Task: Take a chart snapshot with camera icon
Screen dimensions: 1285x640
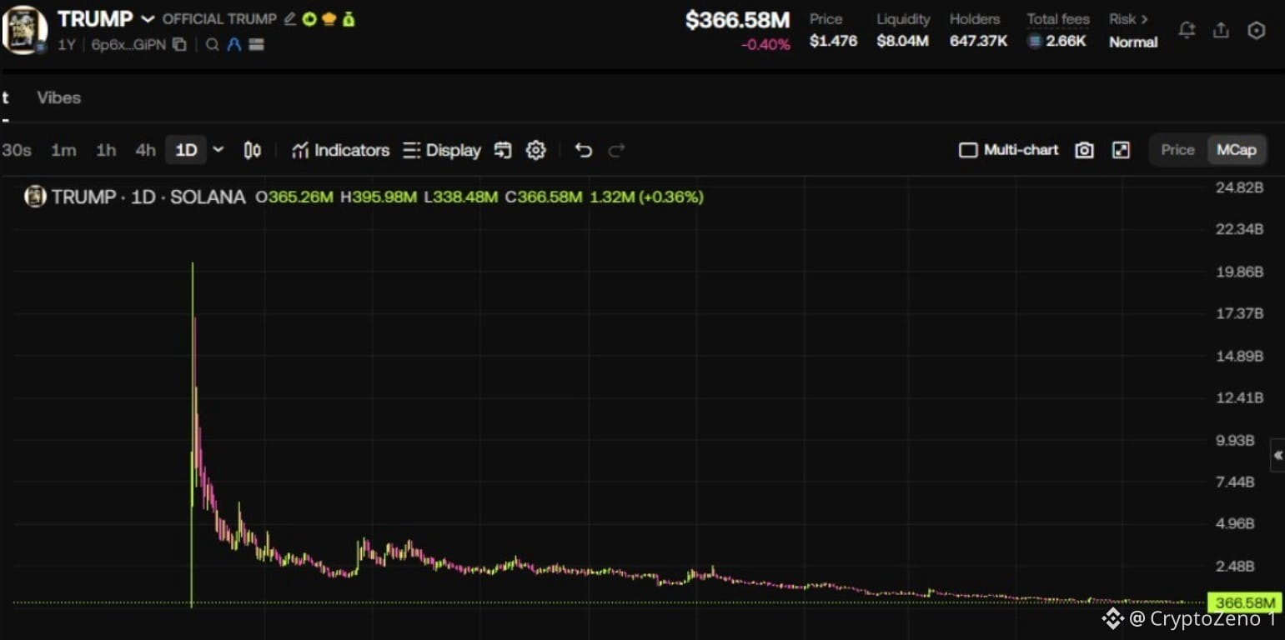Action: point(1084,150)
